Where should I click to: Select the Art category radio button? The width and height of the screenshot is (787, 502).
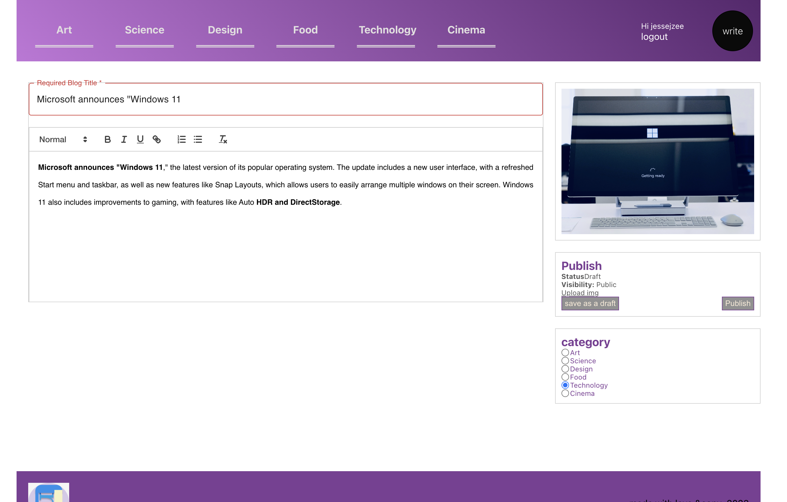tap(565, 353)
